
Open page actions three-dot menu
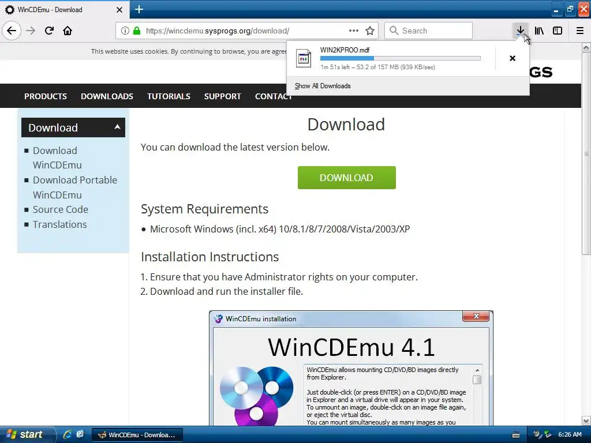tap(354, 31)
